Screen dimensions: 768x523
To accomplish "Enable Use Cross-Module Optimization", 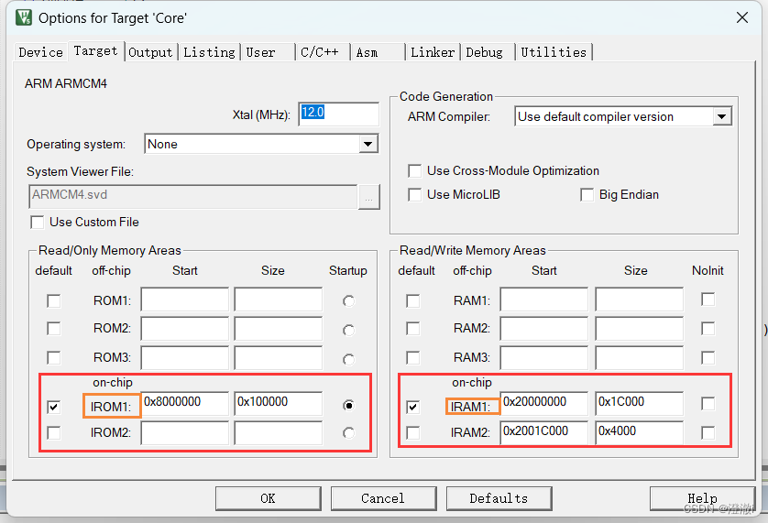I will [415, 171].
